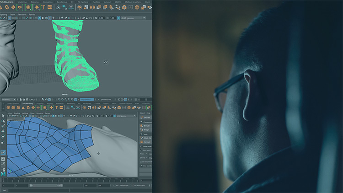This screenshot has width=343, height=193.
Task: Open the Relax dropdown in the Quad Draw options
Action: tap(146, 154)
